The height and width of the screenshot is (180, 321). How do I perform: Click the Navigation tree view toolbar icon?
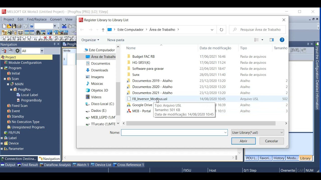pyautogui.click(x=4, y=32)
